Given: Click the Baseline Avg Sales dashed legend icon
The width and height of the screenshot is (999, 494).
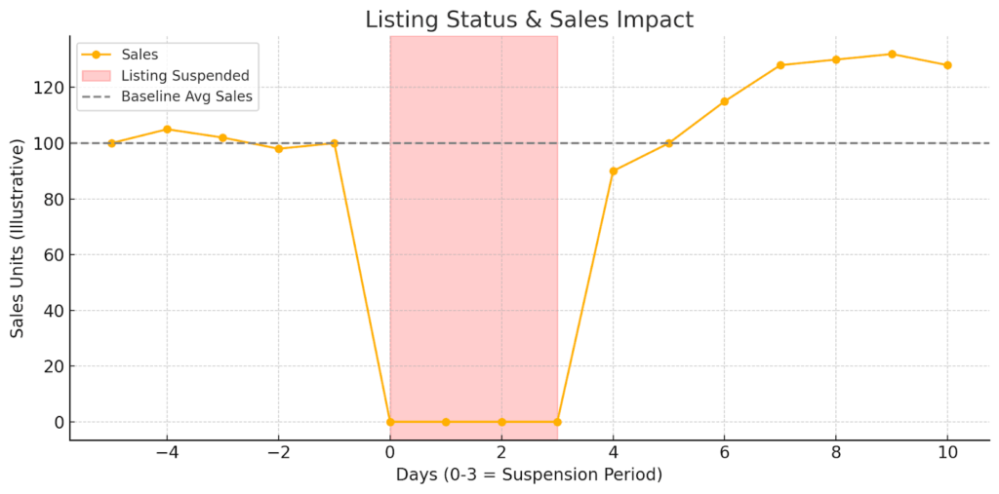Looking at the screenshot, I should (x=96, y=96).
